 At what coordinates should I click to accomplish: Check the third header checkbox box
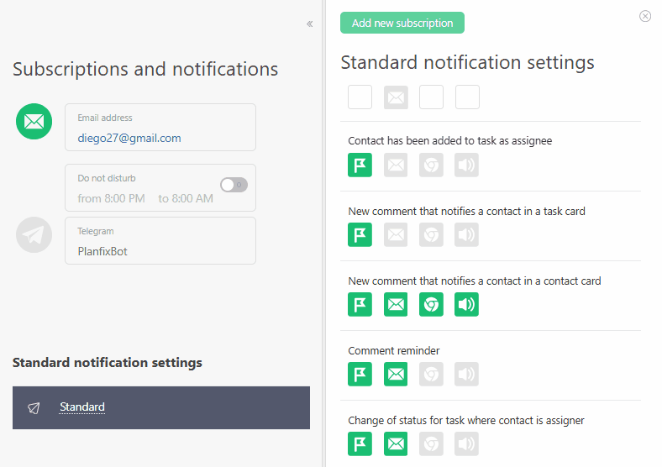[x=431, y=97]
